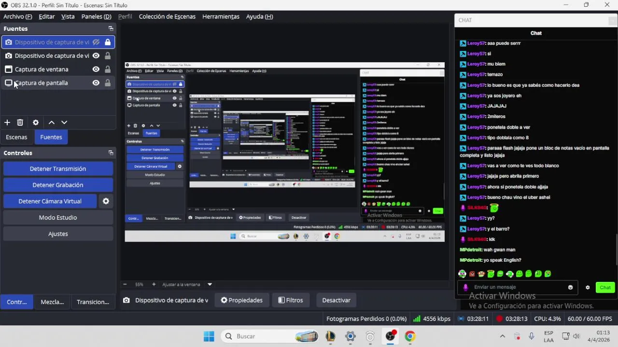Switch to the Escenas tab
This screenshot has height=347, width=618.
pos(16,137)
